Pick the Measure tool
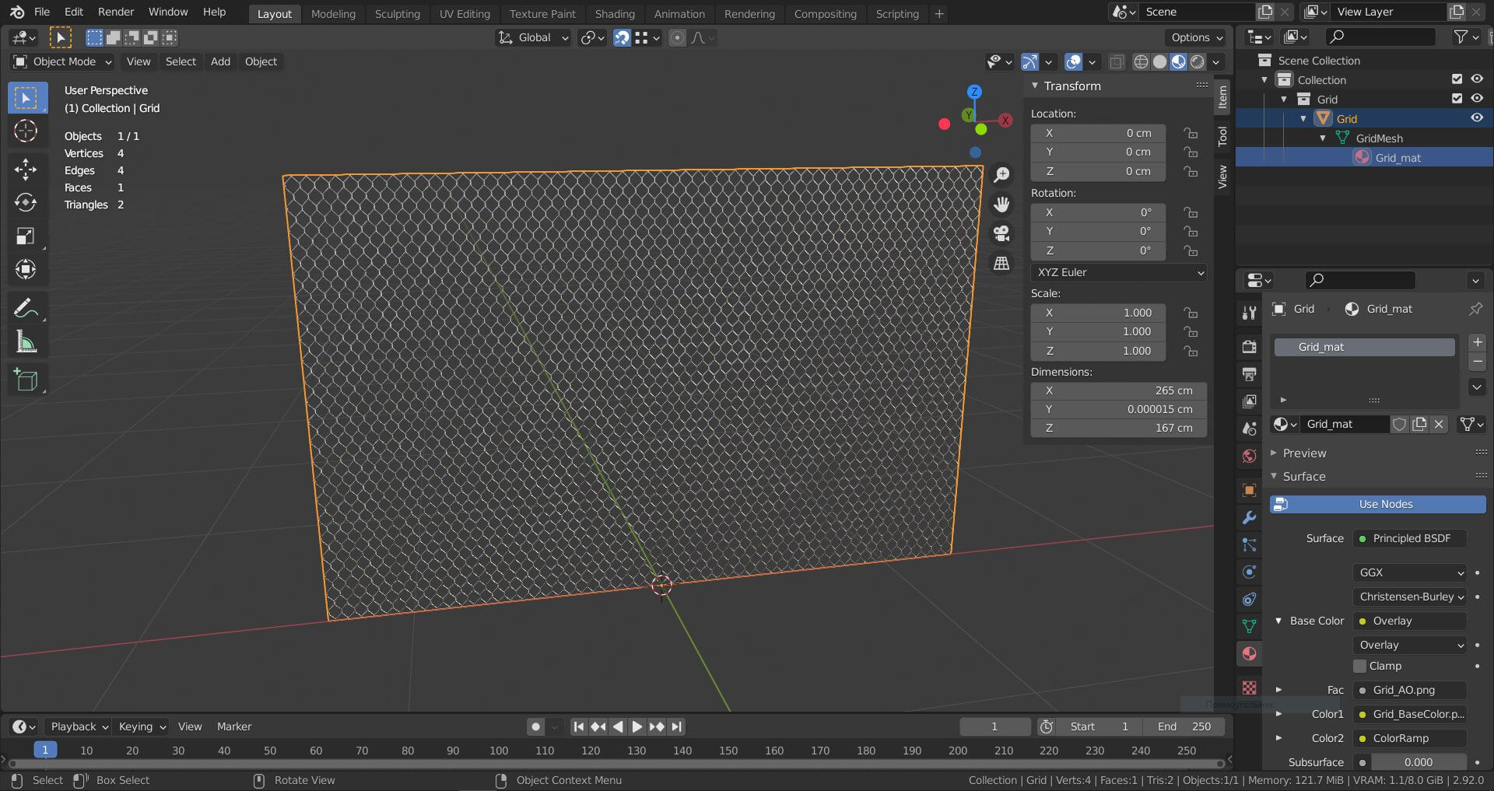The image size is (1494, 791). point(26,342)
